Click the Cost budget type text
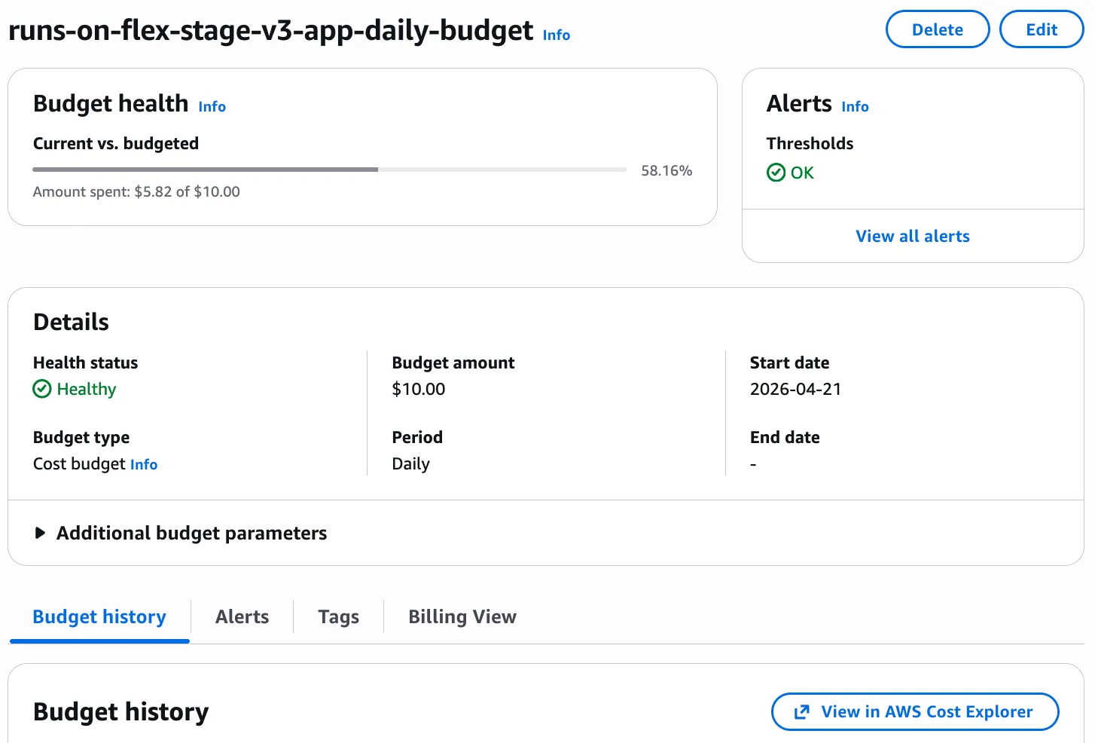The image size is (1095, 743). [79, 463]
